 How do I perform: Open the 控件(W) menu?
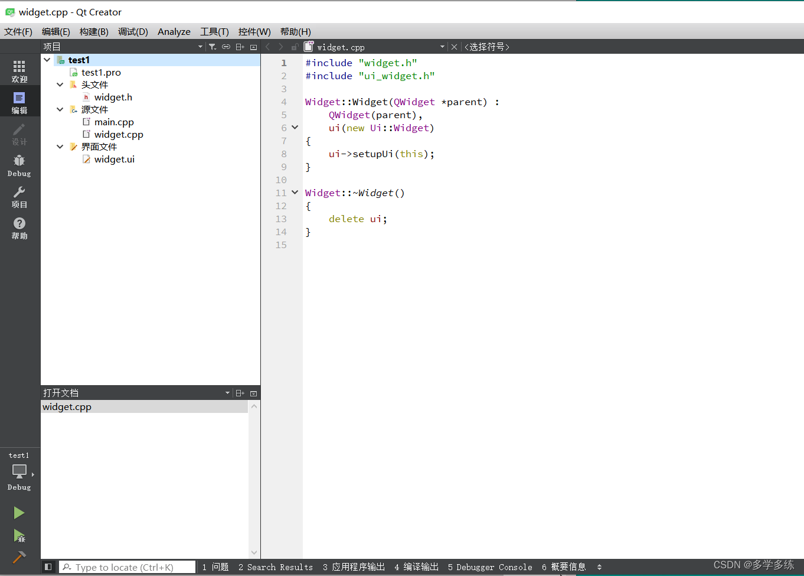(x=254, y=31)
